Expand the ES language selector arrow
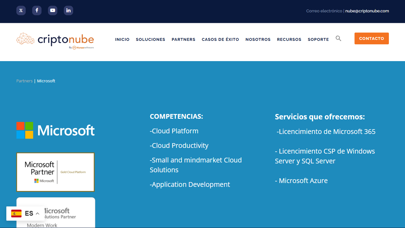The height and width of the screenshot is (228, 405). click(x=37, y=214)
